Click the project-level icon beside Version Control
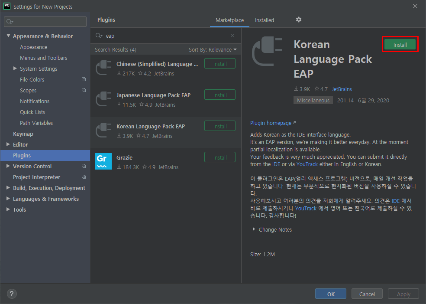The width and height of the screenshot is (426, 304). (84, 166)
